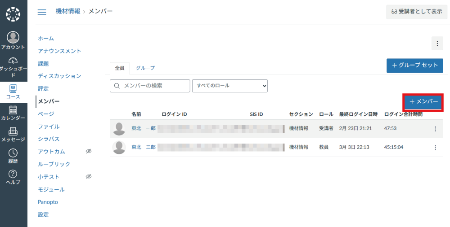450x227 pixels.
Task: Open モジュール in course navigation
Action: click(x=51, y=189)
